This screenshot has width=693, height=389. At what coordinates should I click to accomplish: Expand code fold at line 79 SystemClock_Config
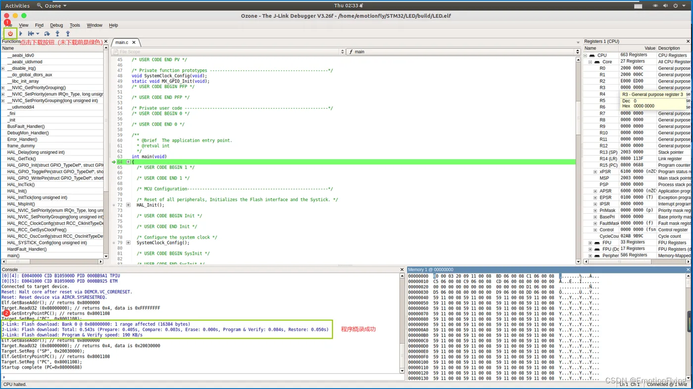128,243
